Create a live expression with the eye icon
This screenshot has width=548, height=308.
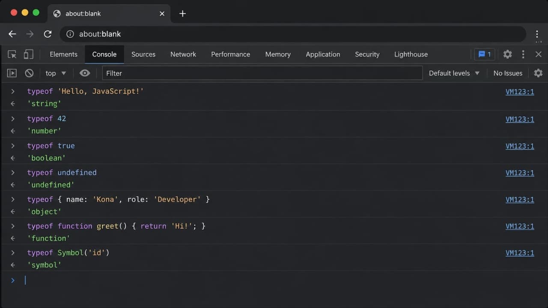pos(85,73)
